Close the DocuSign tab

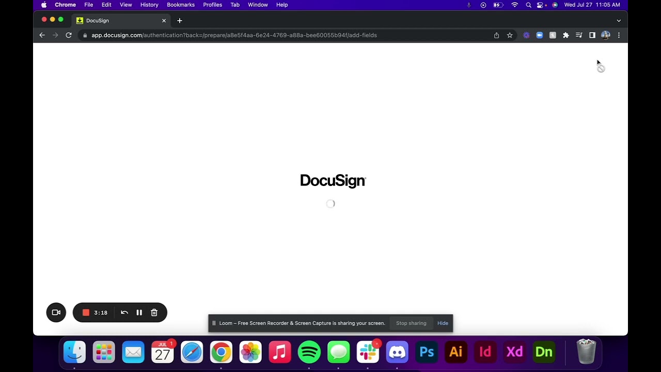click(x=164, y=21)
